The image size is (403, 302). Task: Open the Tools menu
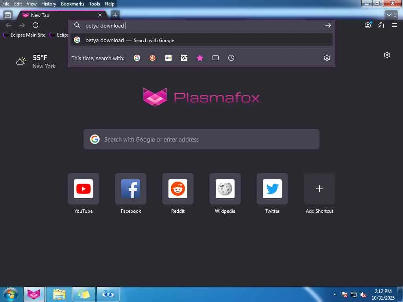pyautogui.click(x=94, y=4)
